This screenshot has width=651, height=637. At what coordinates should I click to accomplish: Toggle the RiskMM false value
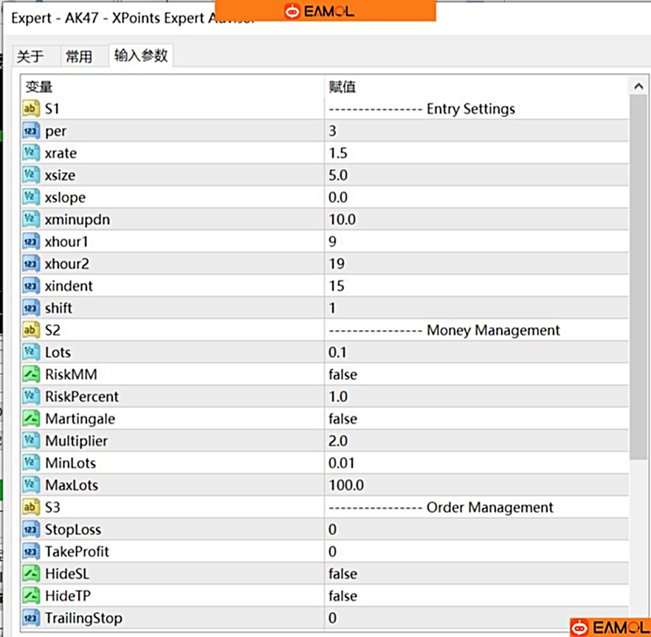coord(342,375)
